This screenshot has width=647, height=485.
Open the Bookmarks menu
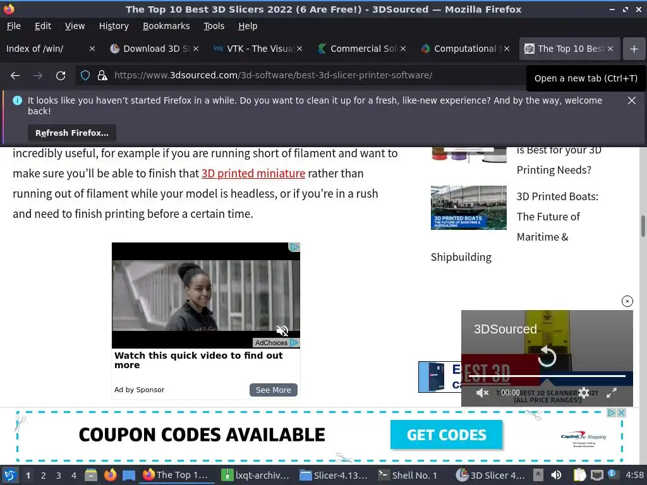point(166,26)
